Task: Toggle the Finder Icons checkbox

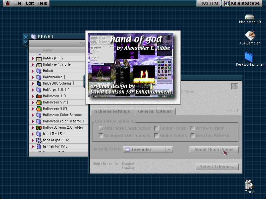Action: (x=156, y=128)
